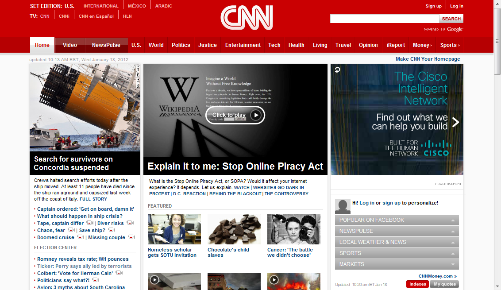Open the FULL STORY link for Concordia
The height and width of the screenshot is (290, 501).
pyautogui.click(x=93, y=199)
